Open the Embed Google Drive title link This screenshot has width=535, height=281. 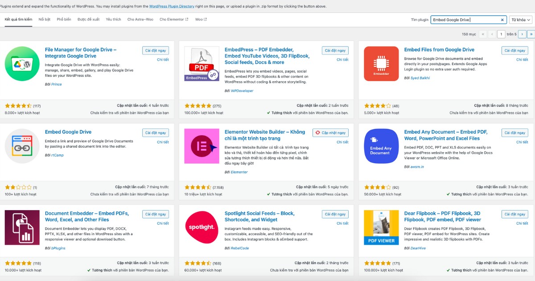[68, 132]
